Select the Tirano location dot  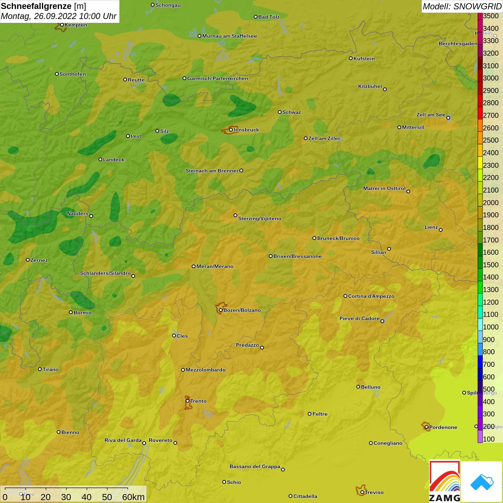pyautogui.click(x=40, y=369)
